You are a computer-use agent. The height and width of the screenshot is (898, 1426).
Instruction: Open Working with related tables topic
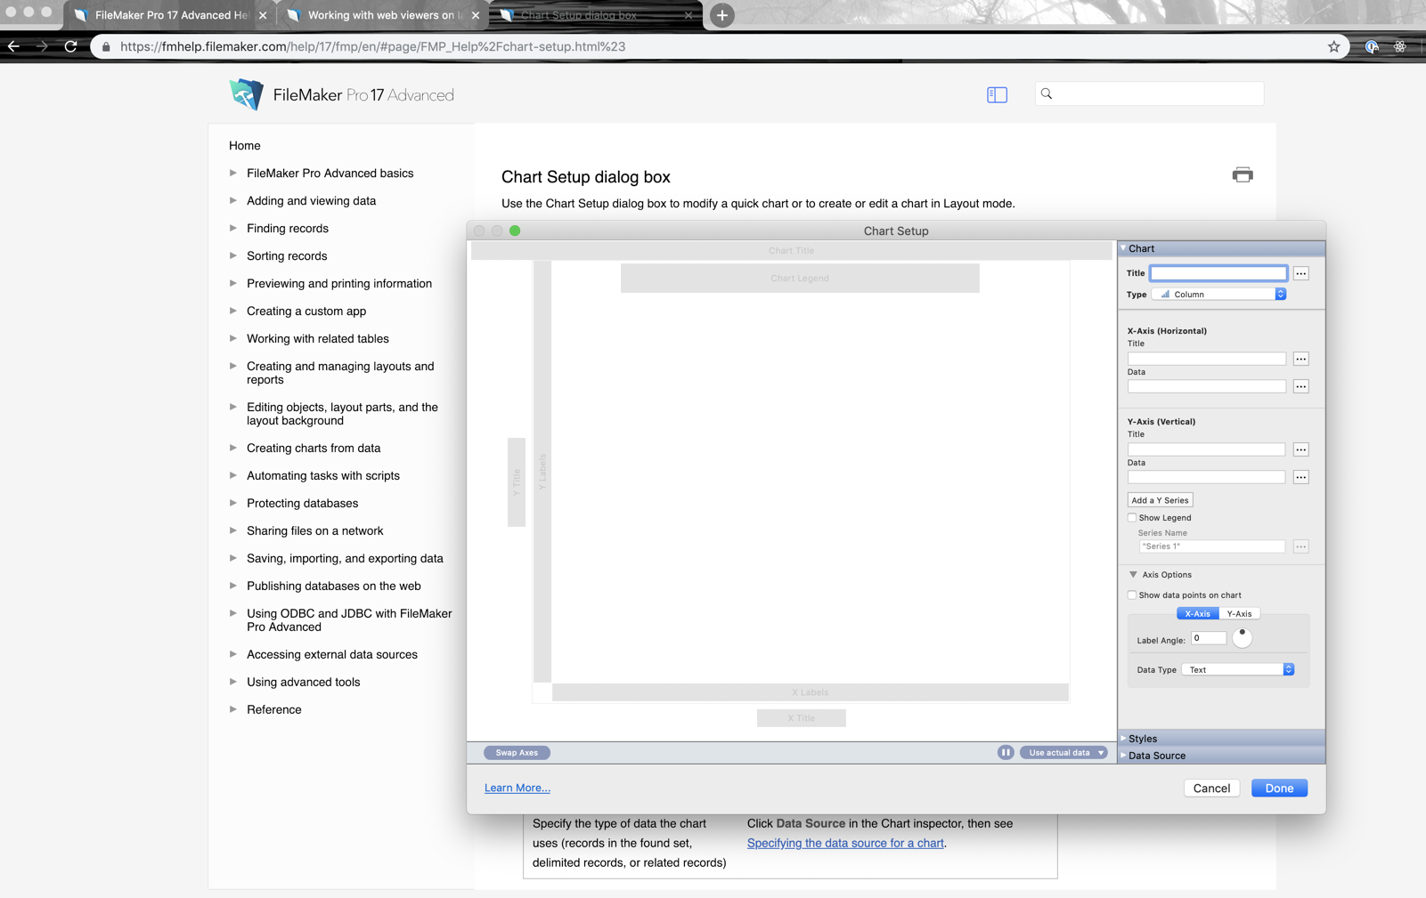(317, 338)
